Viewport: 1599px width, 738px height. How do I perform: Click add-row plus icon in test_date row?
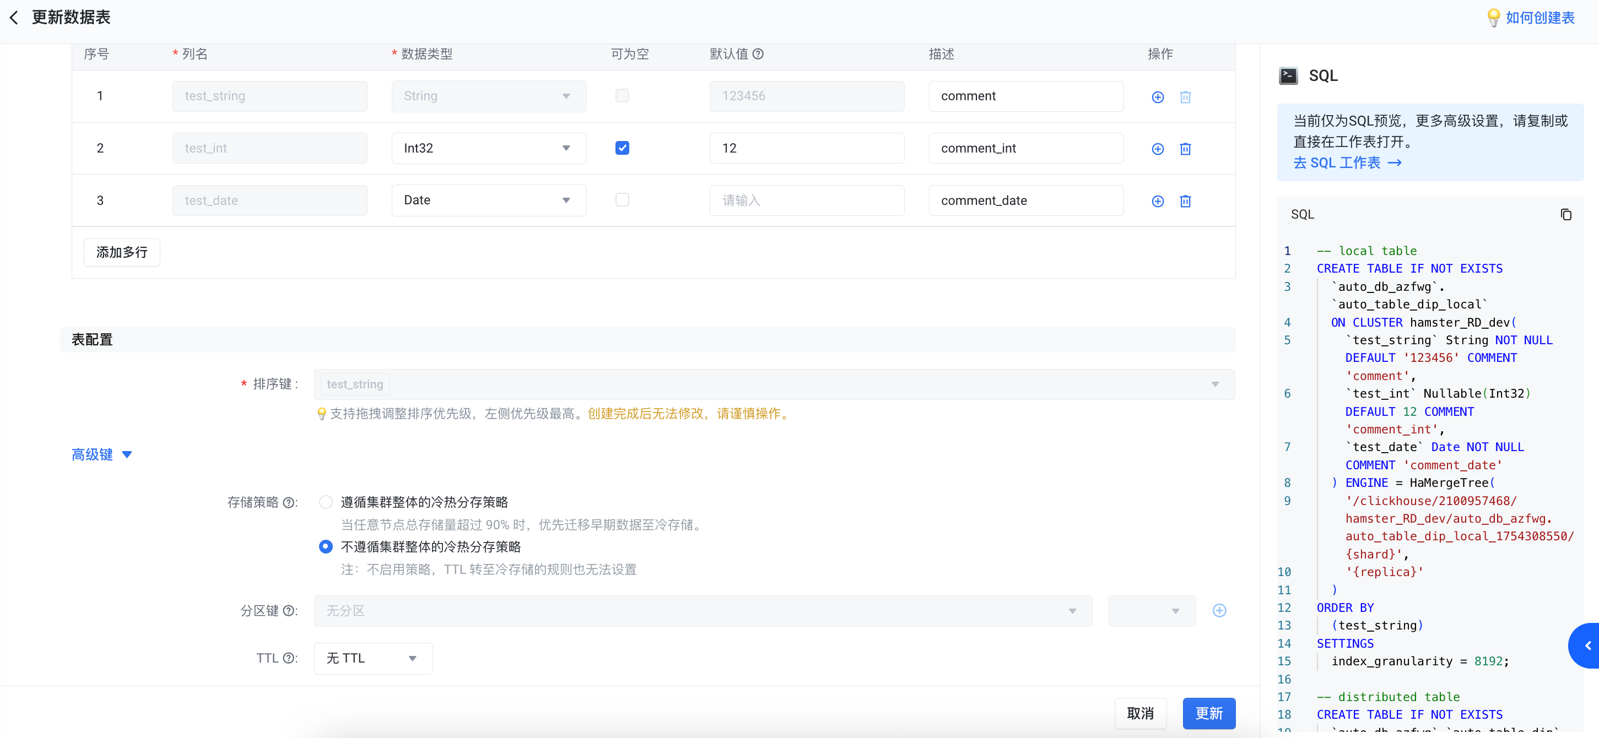(x=1158, y=201)
